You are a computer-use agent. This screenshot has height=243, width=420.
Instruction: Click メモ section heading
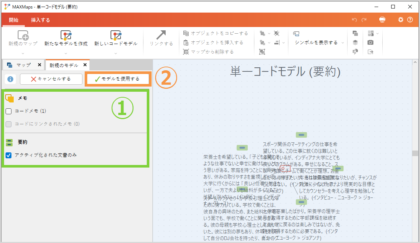pos(23,98)
